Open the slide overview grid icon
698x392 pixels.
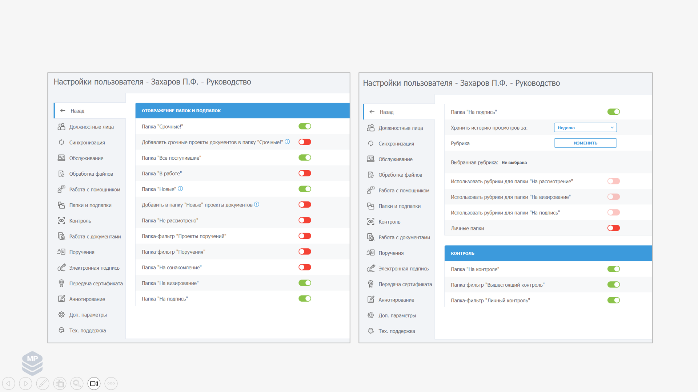click(x=60, y=383)
